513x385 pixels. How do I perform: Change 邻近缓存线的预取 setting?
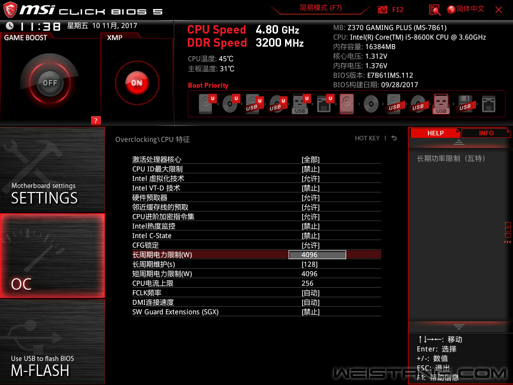coord(256,207)
